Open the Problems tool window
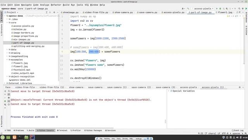 (19, 130)
